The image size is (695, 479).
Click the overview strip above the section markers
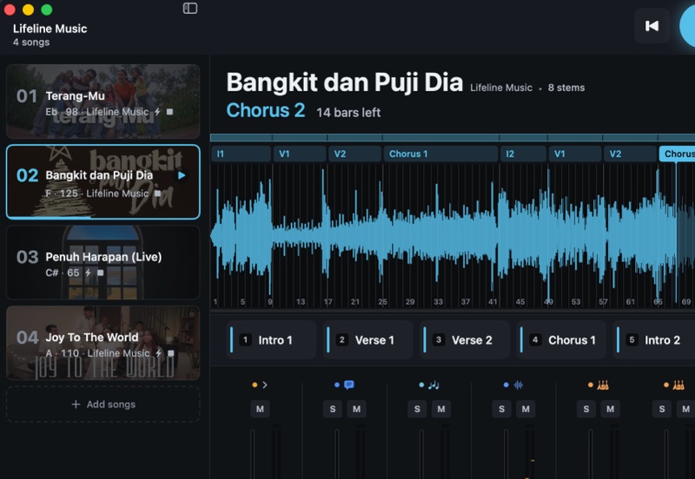(x=453, y=138)
